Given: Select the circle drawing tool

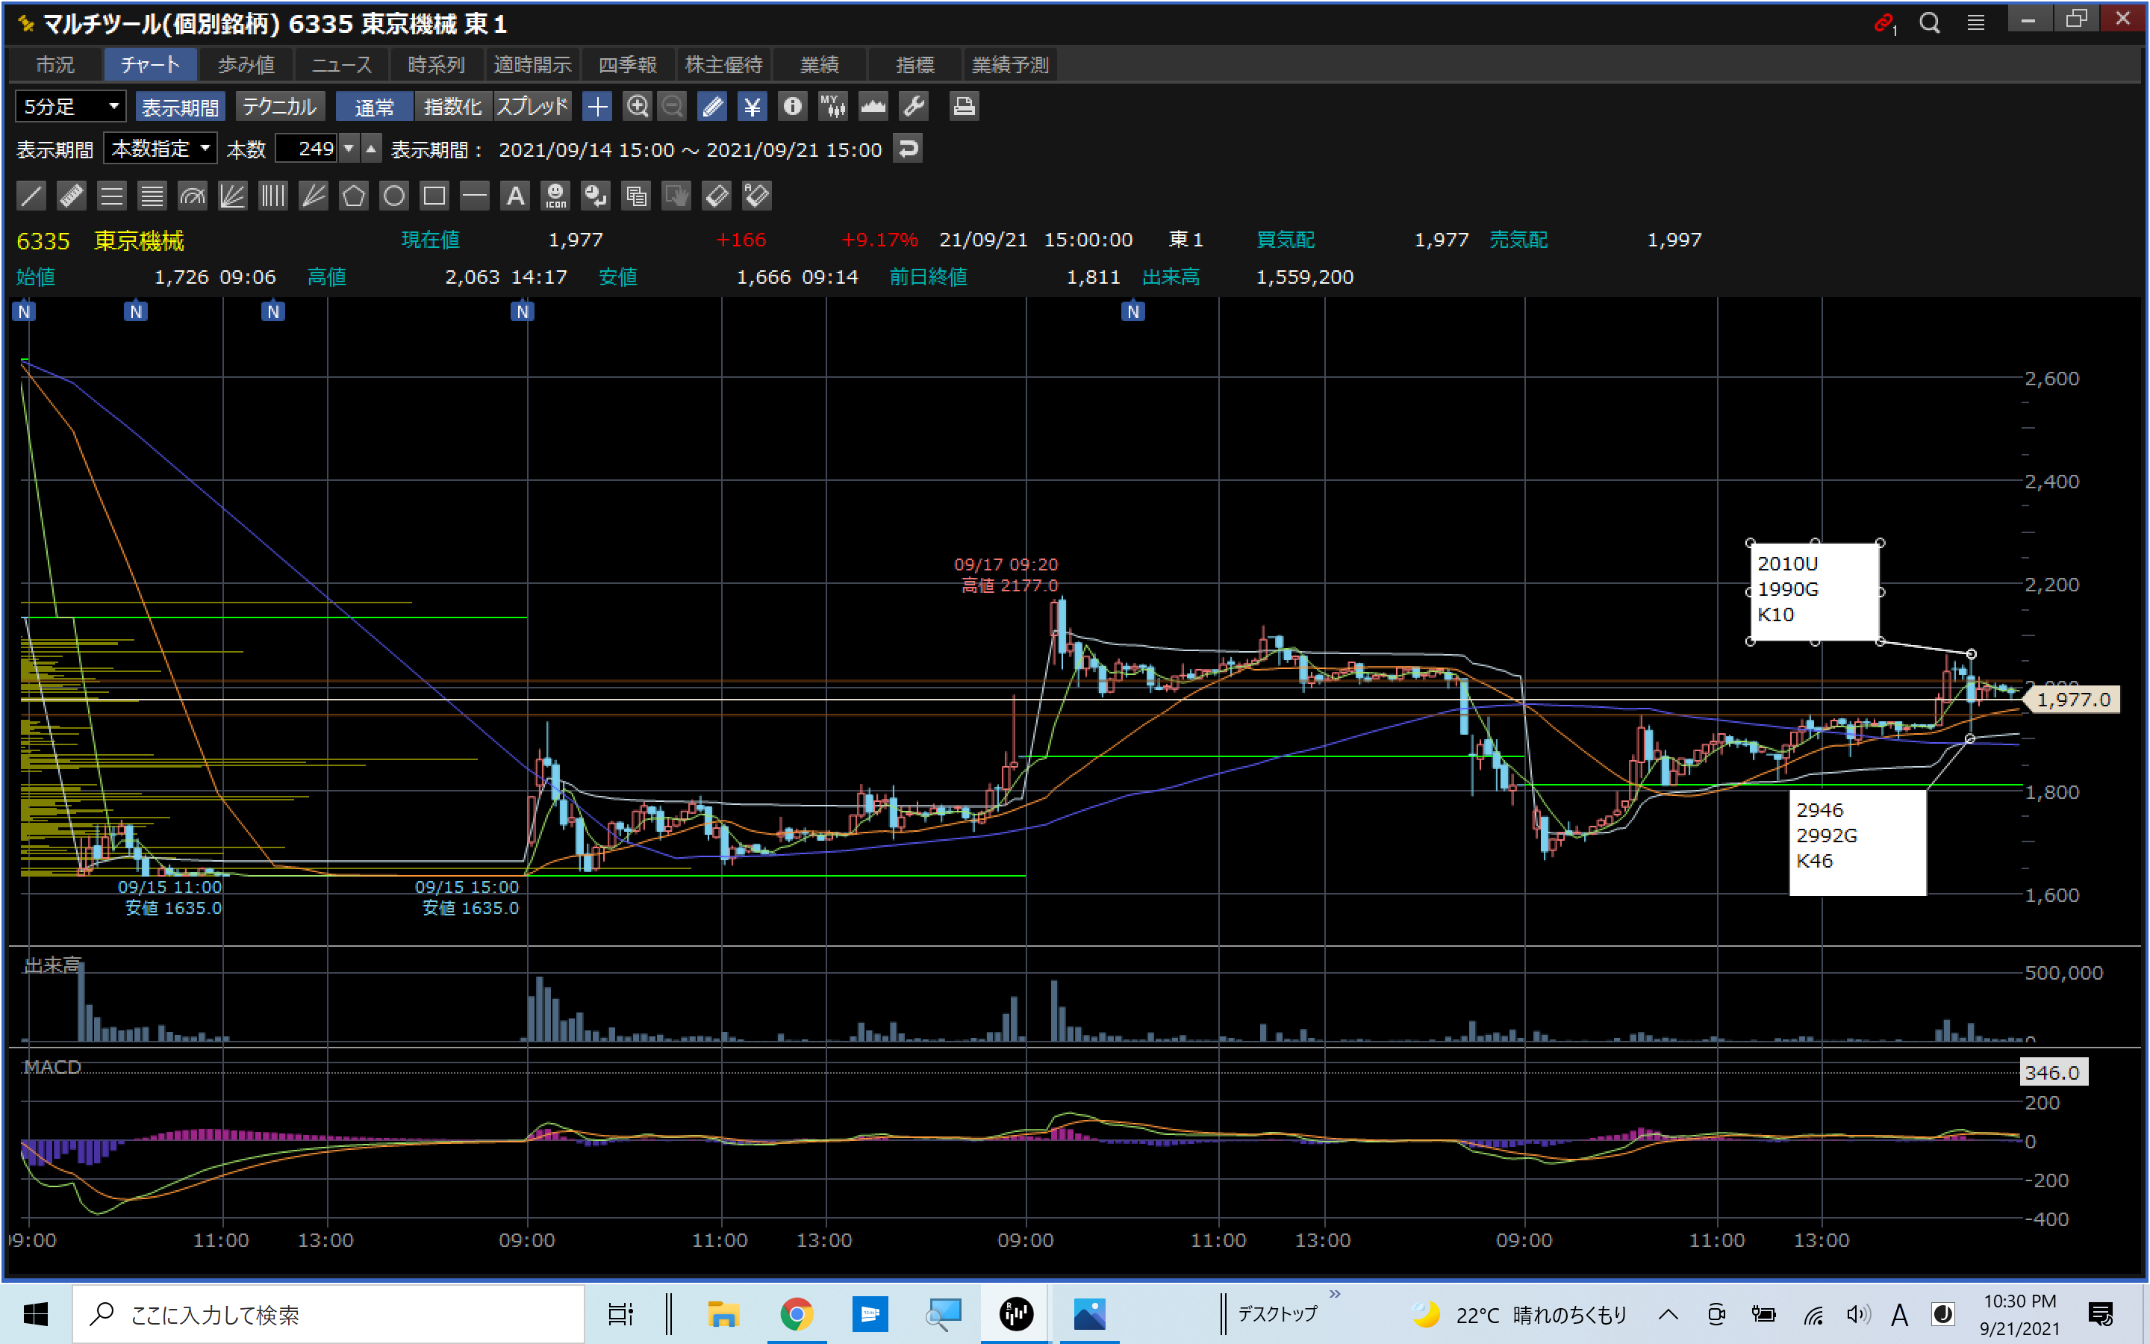Looking at the screenshot, I should pos(393,196).
